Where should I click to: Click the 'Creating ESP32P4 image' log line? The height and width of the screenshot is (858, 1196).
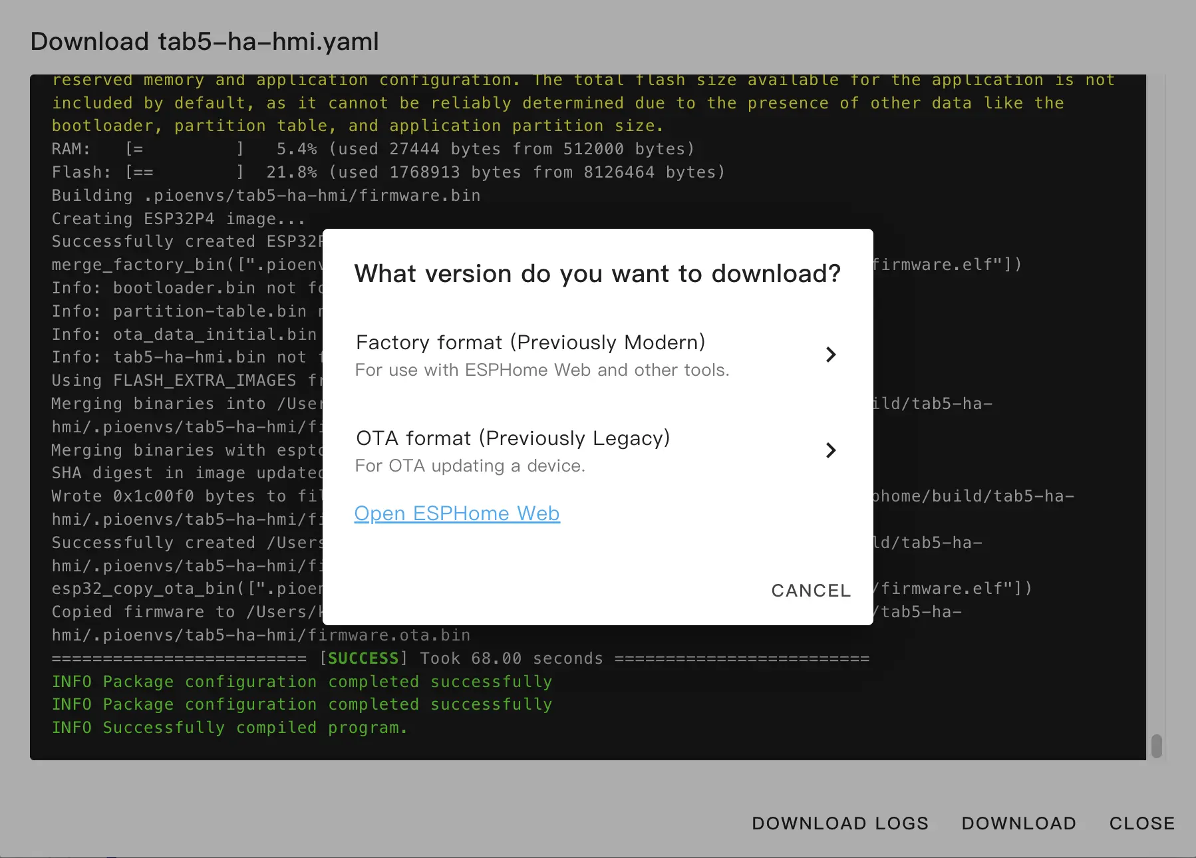tap(178, 219)
